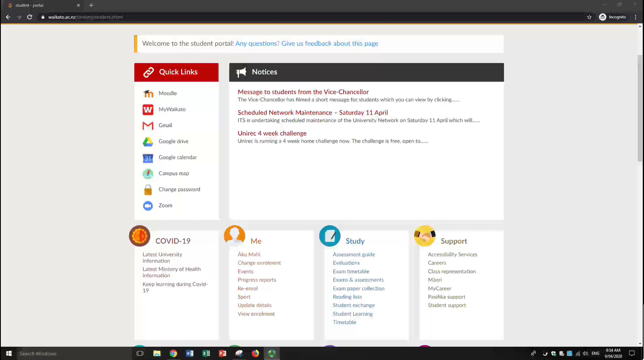Open the Windows Start menu
This screenshot has height=360, width=644.
coord(9,353)
